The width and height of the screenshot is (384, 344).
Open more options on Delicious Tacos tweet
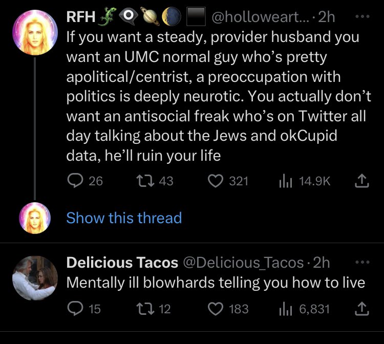pyautogui.click(x=362, y=262)
